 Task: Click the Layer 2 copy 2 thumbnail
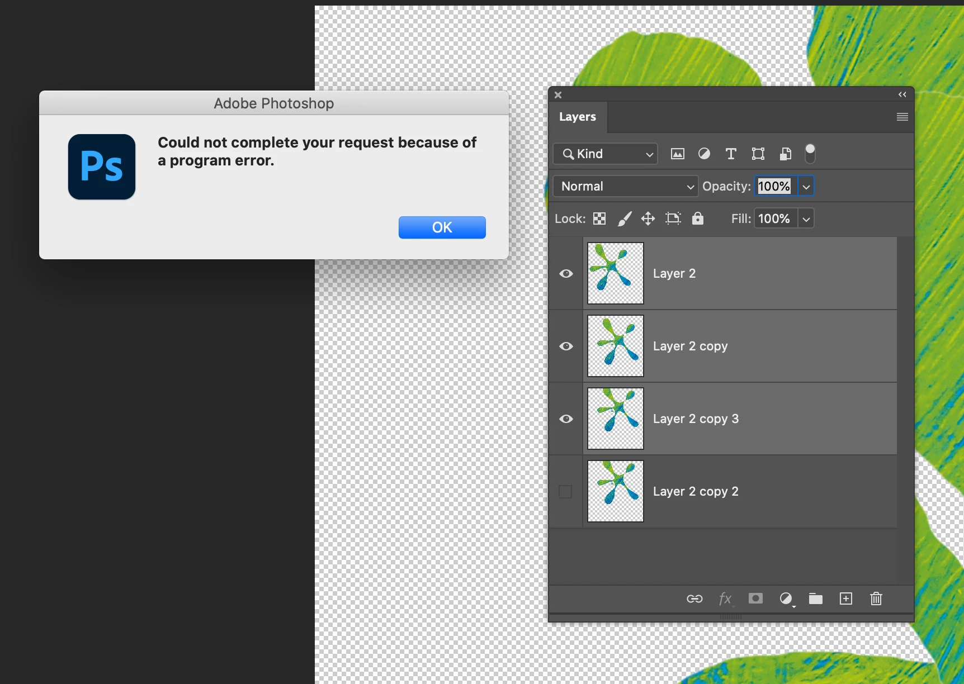(x=616, y=491)
